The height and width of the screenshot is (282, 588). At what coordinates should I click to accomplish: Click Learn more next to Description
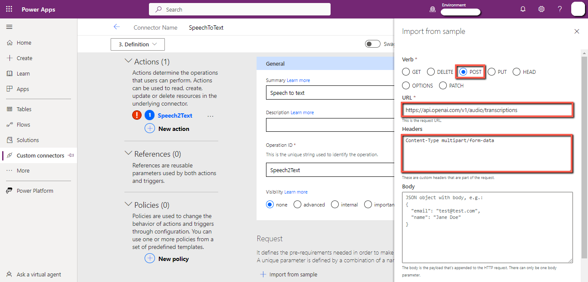click(302, 112)
